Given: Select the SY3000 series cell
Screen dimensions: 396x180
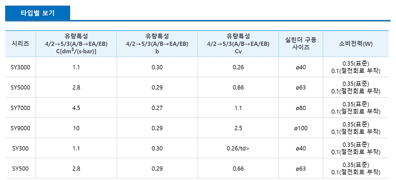Looking at the screenshot, I should click(21, 67).
